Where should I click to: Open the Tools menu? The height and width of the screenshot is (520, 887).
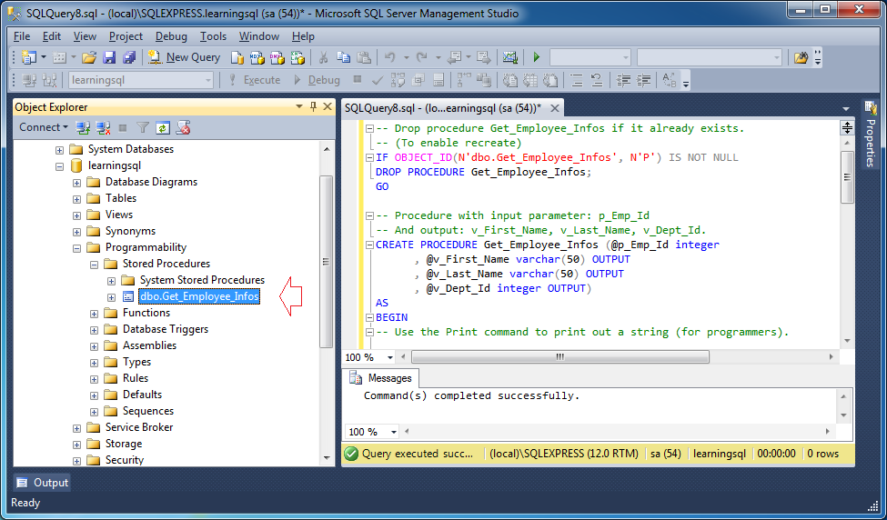(213, 36)
